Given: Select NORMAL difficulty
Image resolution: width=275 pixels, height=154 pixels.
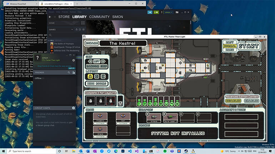Looking at the screenshot, I should pyautogui.click(x=230, y=46).
